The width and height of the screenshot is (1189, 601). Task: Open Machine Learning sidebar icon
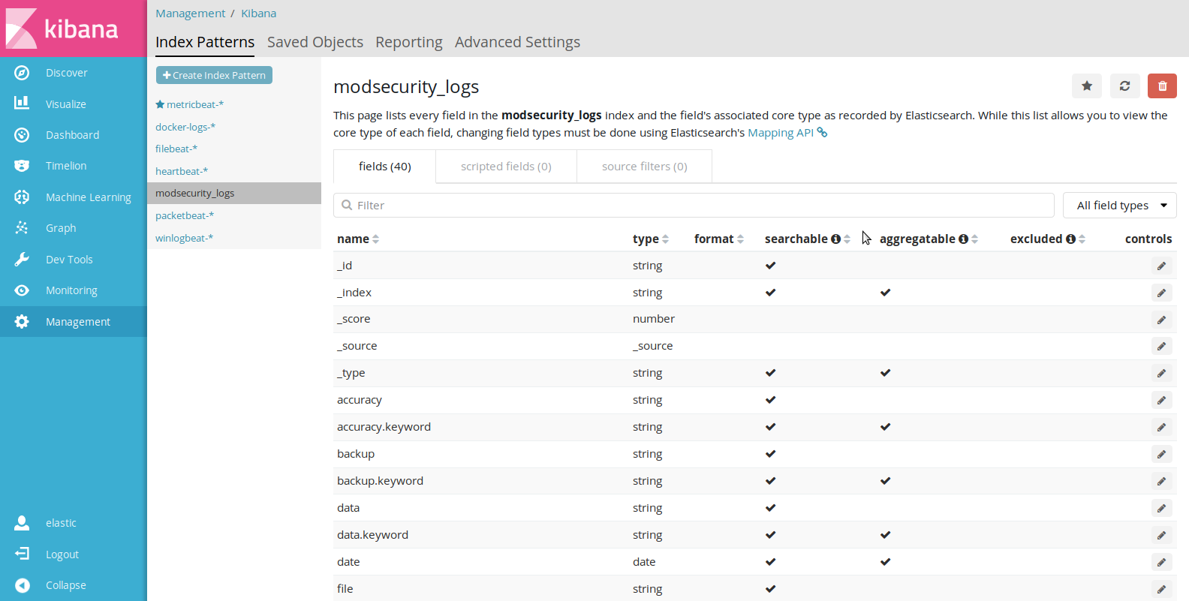pos(22,197)
